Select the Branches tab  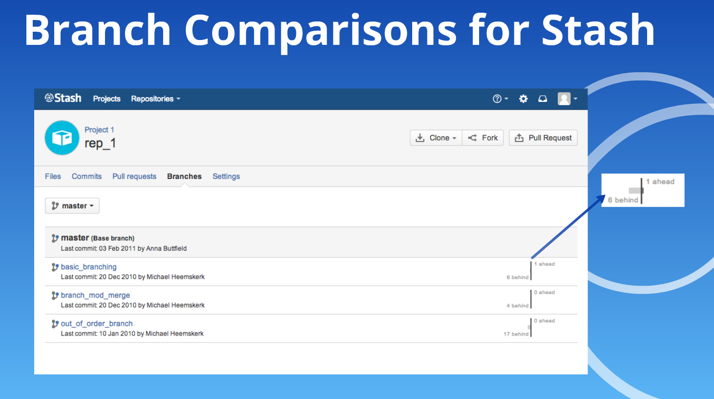pos(184,176)
